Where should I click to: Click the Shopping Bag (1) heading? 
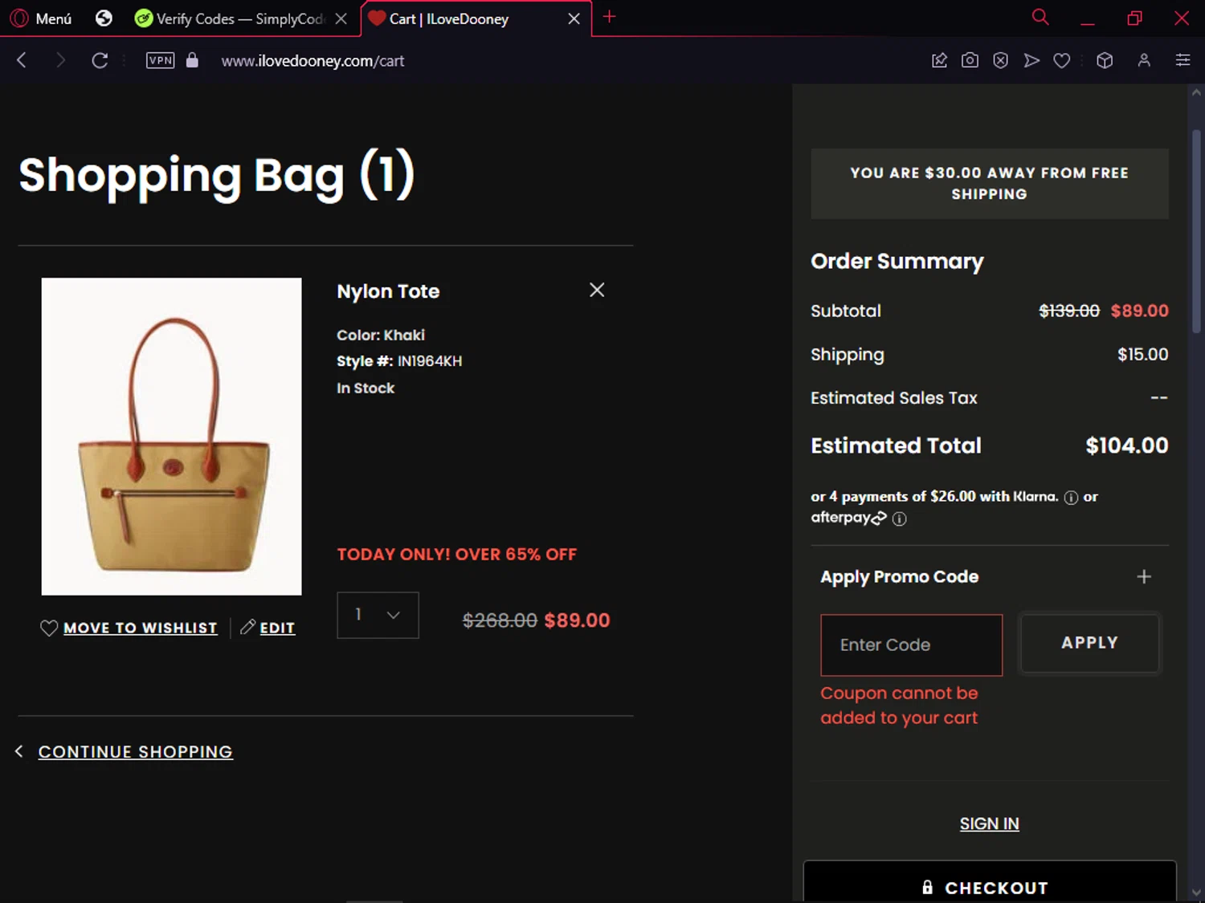coord(217,174)
